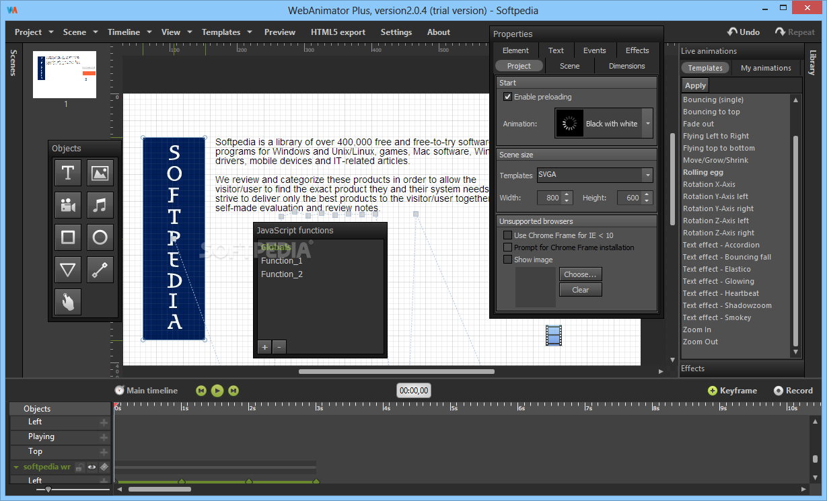The image size is (827, 501).
Task: Switch to the Events tab
Action: click(595, 50)
